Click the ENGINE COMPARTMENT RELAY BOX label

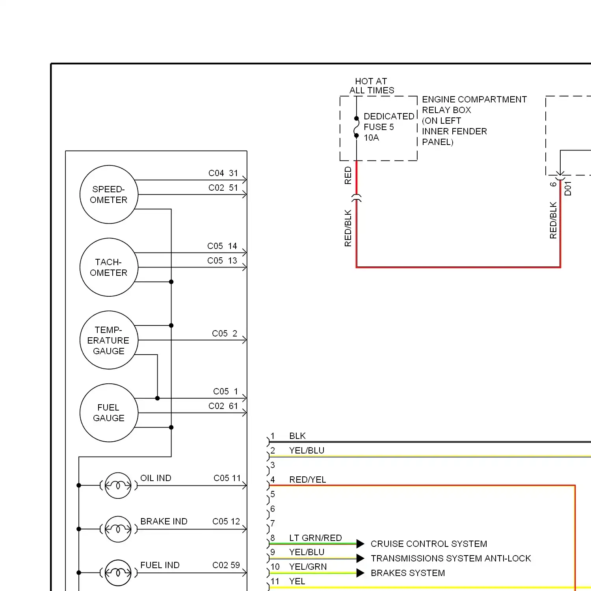[x=474, y=121]
